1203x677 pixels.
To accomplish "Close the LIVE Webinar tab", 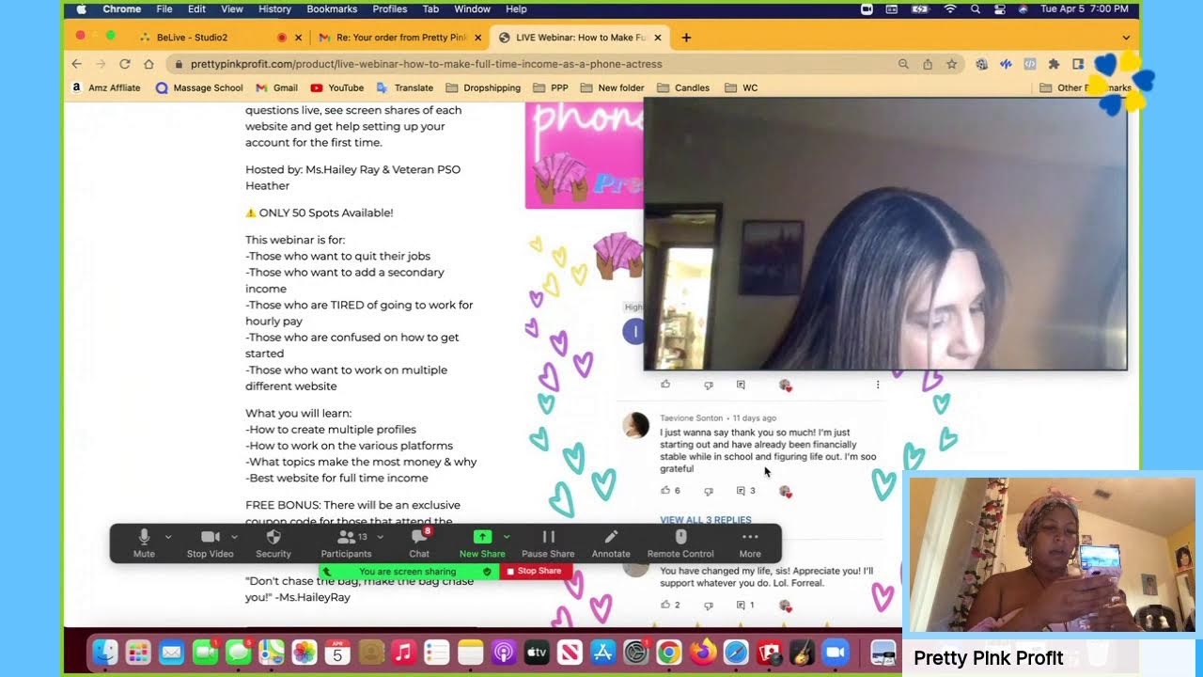I will (658, 38).
